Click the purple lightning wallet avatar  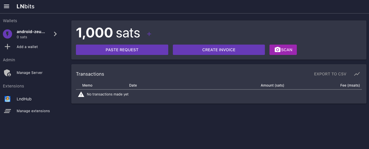tap(7, 34)
